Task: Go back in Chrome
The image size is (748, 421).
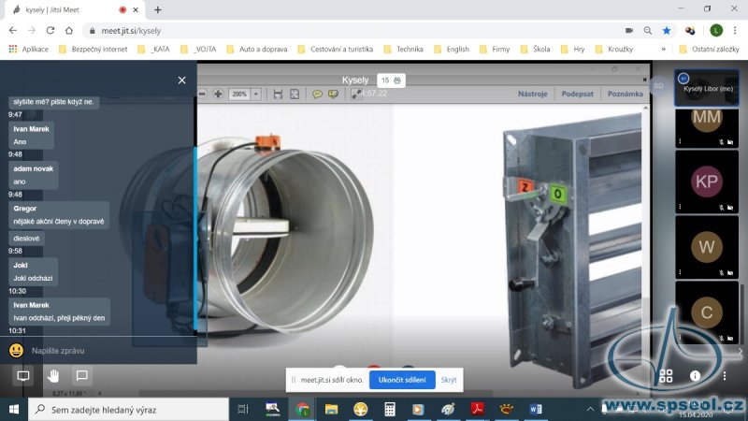Action: tap(13, 30)
